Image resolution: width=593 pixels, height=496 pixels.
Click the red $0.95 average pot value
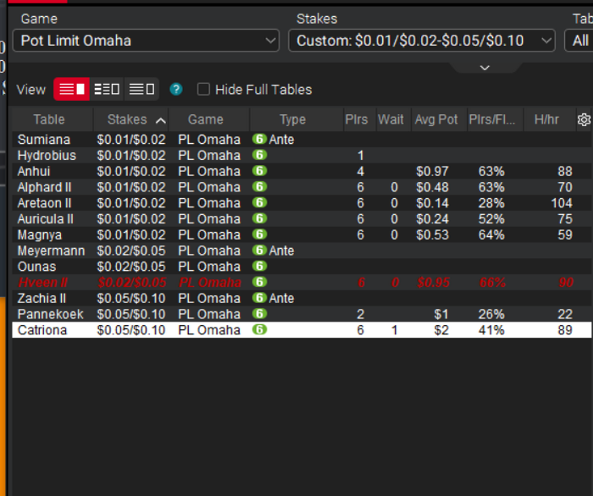coord(434,283)
